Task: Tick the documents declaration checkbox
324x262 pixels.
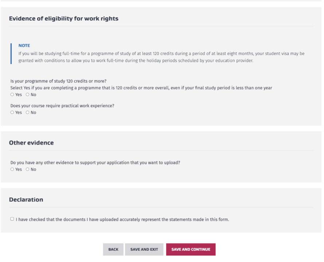Action: pyautogui.click(x=12, y=219)
